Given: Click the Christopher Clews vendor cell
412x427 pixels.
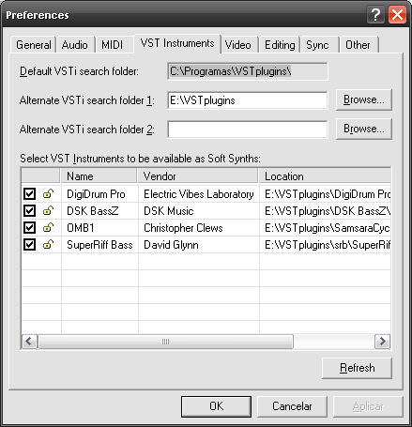Looking at the screenshot, I should tap(199, 228).
